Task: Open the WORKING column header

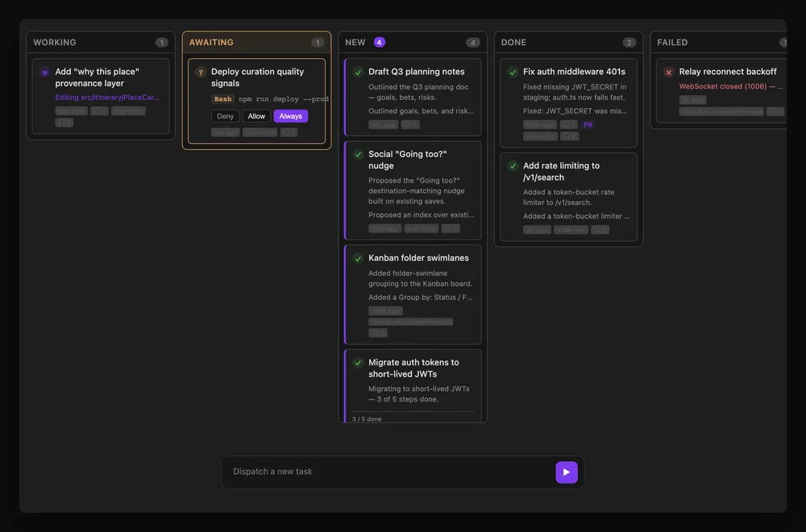Action: tap(101, 42)
